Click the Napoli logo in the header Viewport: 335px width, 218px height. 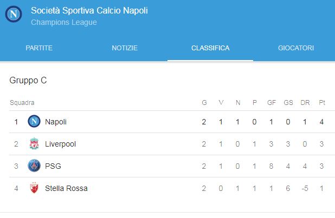(x=14, y=15)
